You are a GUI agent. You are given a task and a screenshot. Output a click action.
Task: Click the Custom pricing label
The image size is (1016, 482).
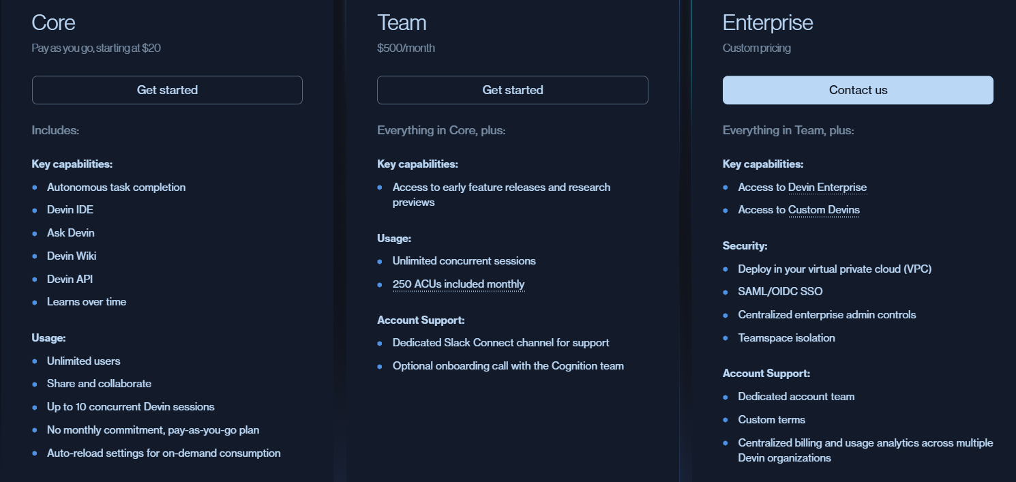[x=757, y=48]
